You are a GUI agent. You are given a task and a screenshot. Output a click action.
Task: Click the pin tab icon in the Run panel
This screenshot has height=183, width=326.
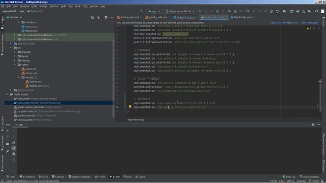pyautogui.click(x=8, y=151)
